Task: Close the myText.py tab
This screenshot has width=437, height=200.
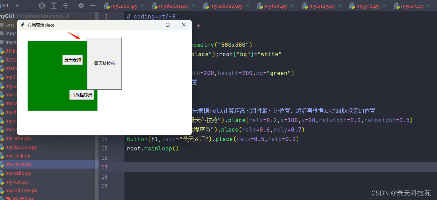Action: [292, 6]
